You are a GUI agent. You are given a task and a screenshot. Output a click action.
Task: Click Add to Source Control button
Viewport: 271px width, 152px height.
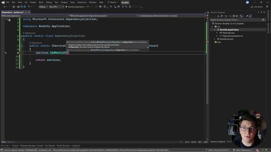(x=218, y=150)
